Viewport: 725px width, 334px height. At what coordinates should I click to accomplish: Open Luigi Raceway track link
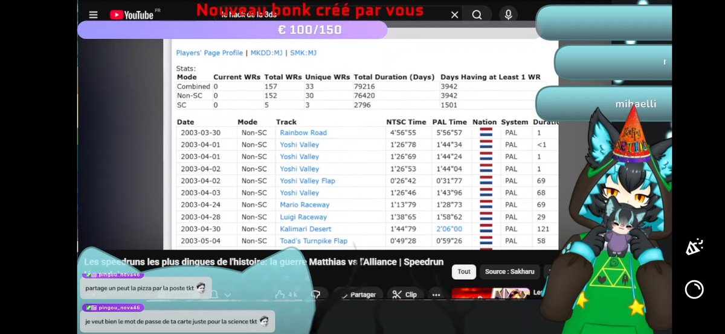tap(303, 217)
